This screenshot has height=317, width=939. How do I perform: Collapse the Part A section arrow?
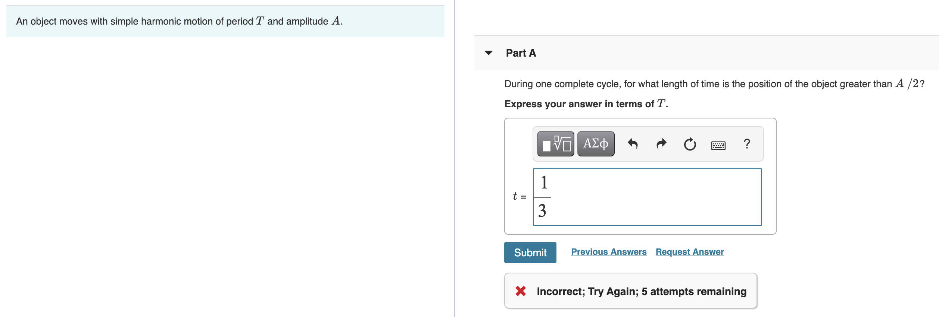[x=489, y=53]
